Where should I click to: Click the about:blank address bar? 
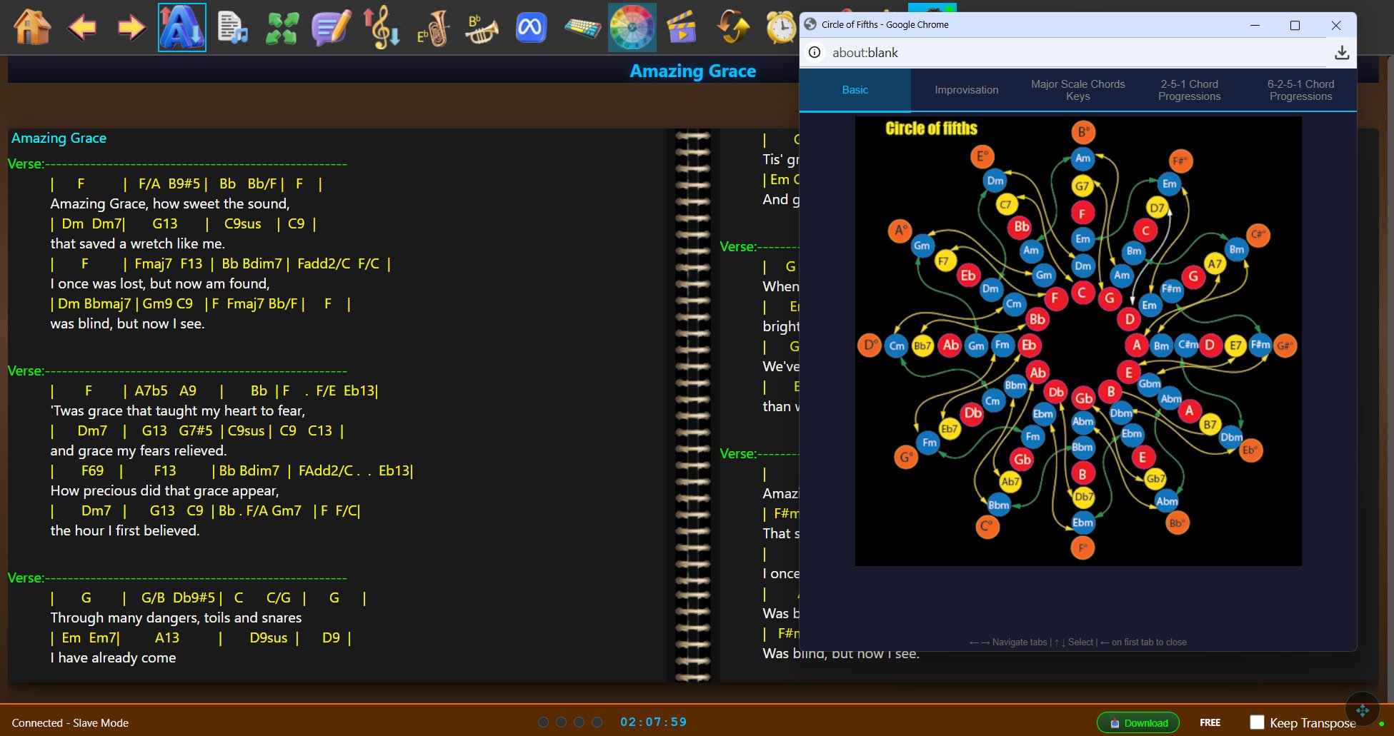(x=1072, y=53)
